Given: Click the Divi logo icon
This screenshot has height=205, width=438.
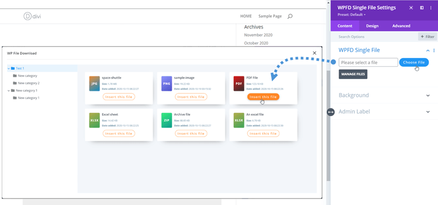Looking at the screenshot, I should [27, 16].
